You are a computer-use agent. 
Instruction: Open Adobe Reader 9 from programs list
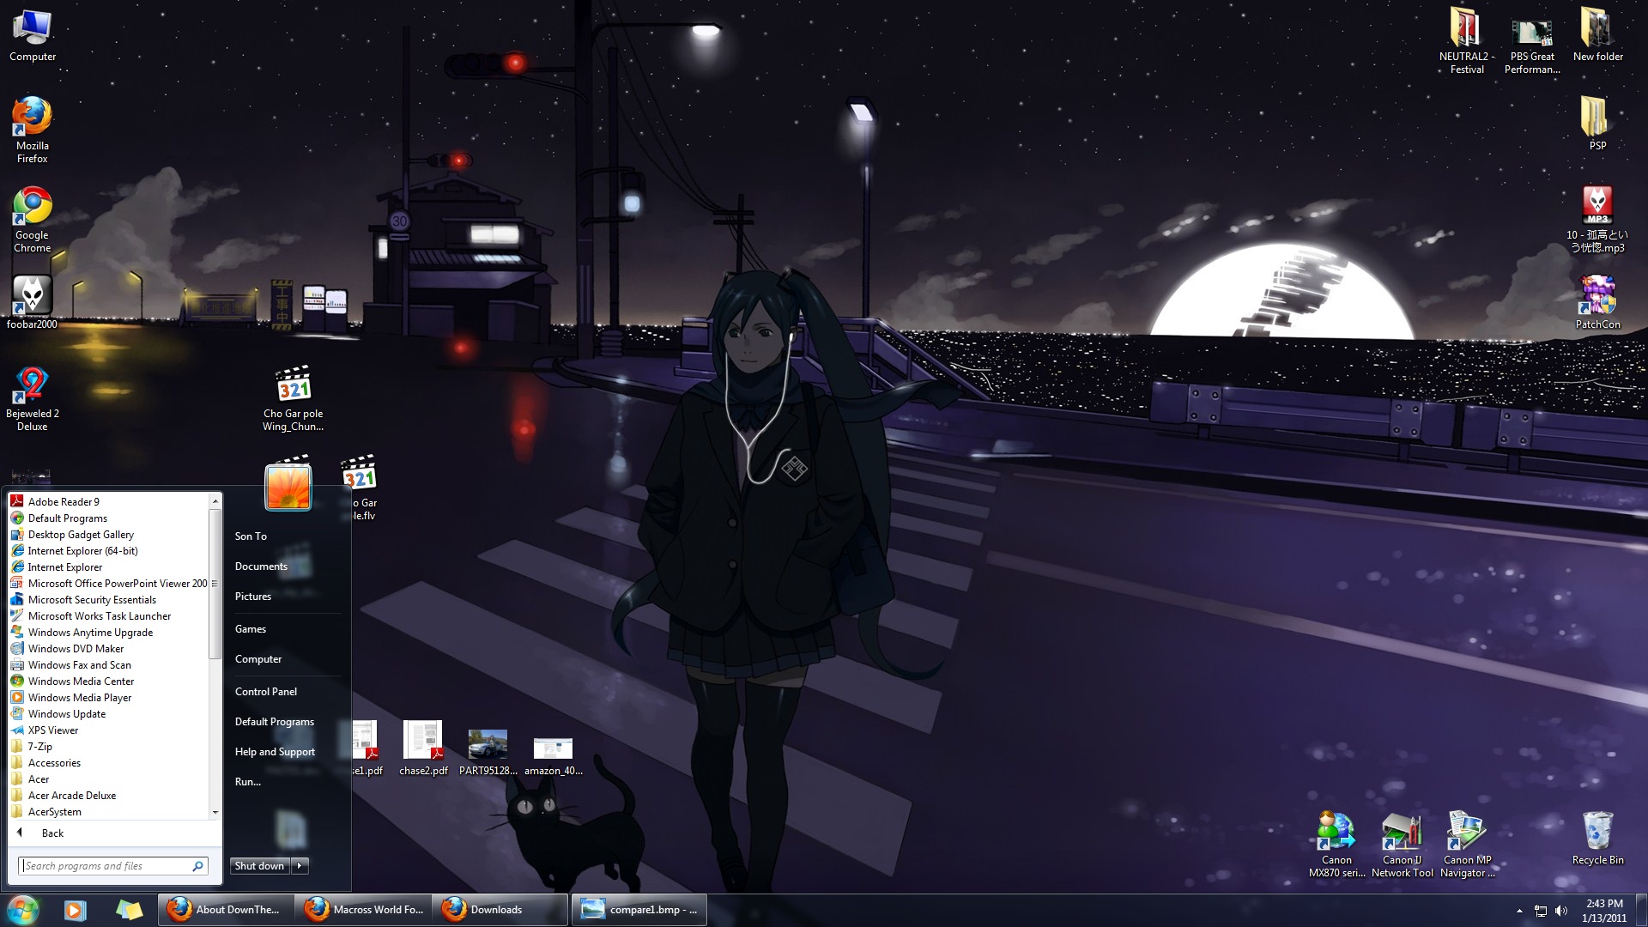(109, 501)
